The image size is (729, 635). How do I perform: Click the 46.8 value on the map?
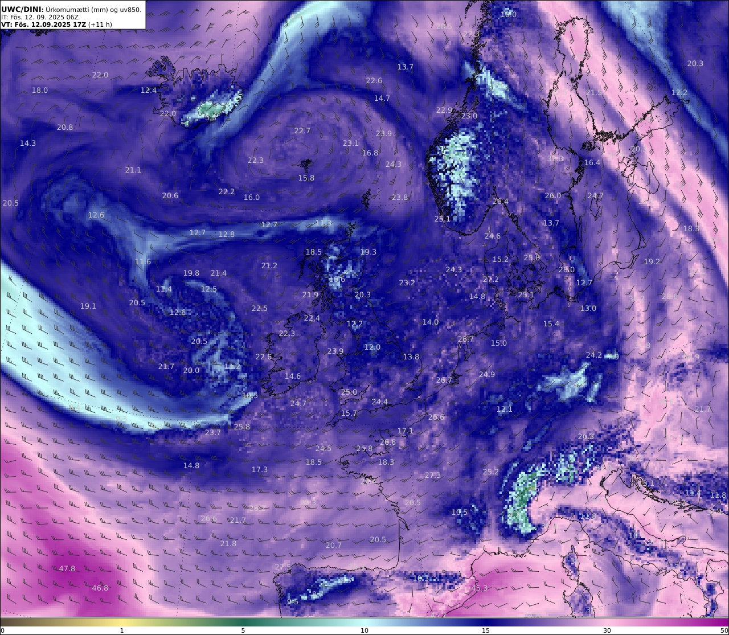(x=100, y=588)
